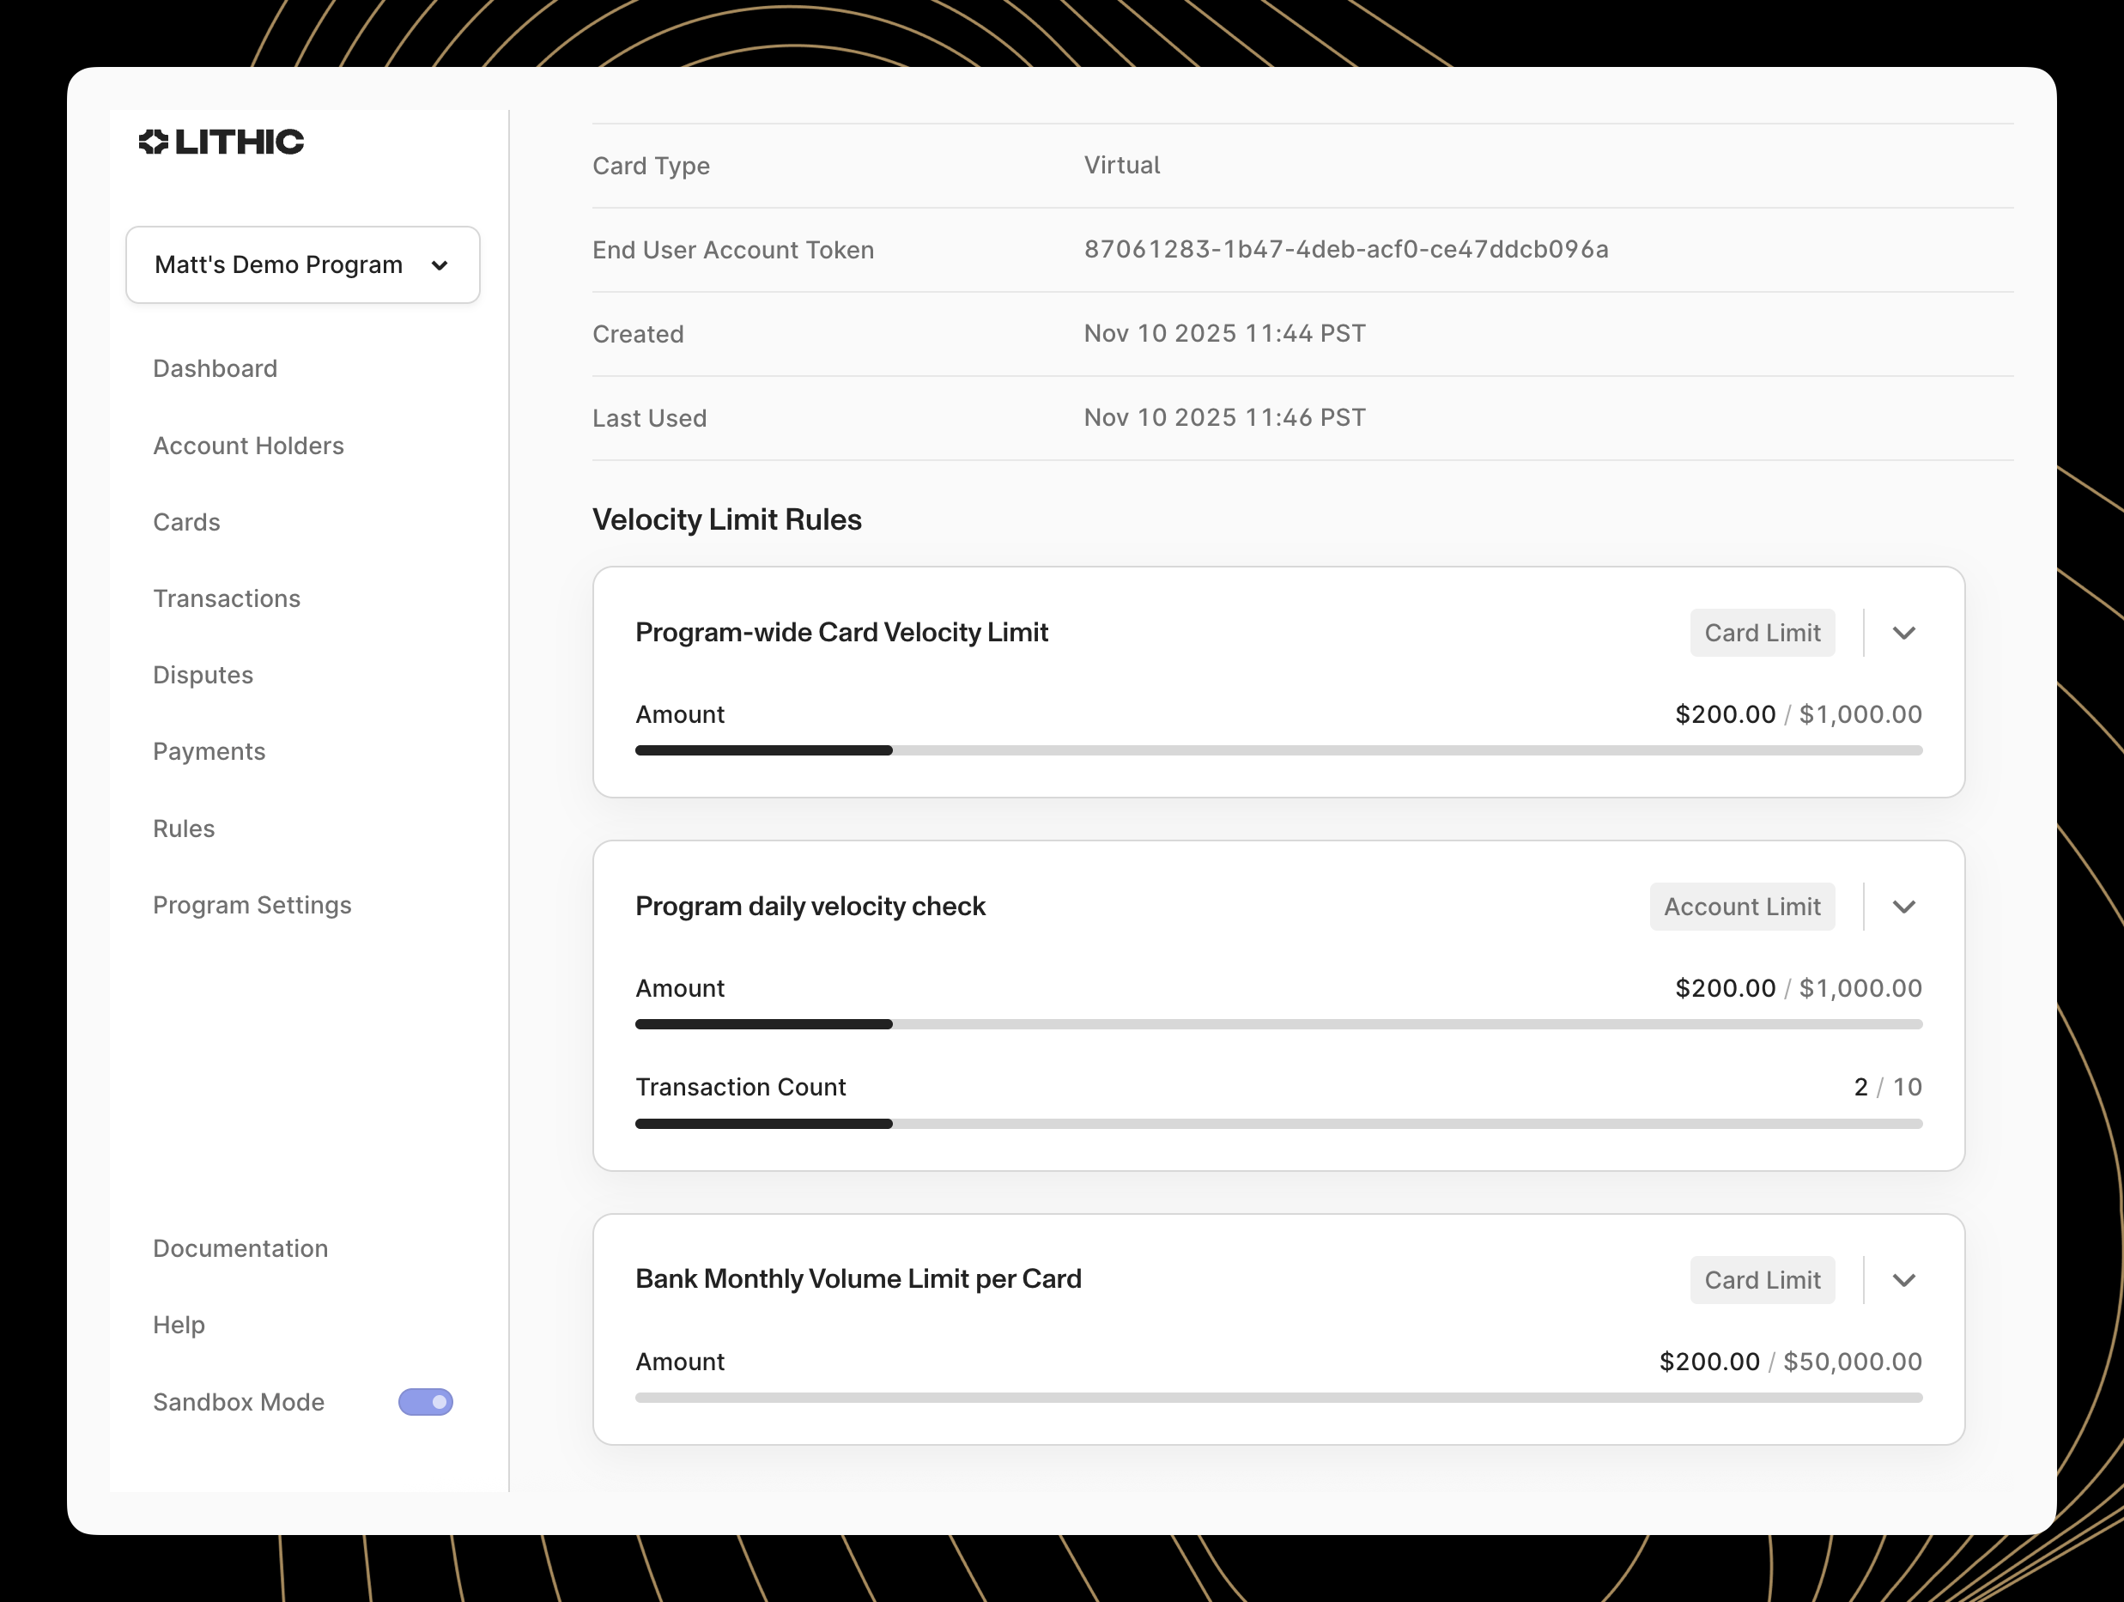Navigate to Cards in sidebar
This screenshot has width=2124, height=1602.
(186, 523)
